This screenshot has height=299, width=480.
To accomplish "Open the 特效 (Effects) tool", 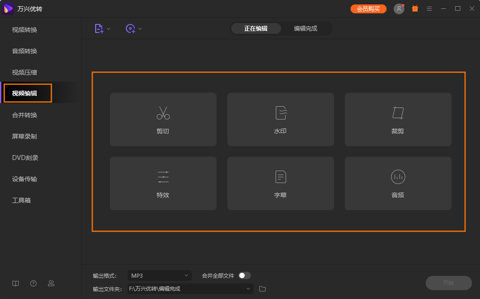I will point(163,183).
